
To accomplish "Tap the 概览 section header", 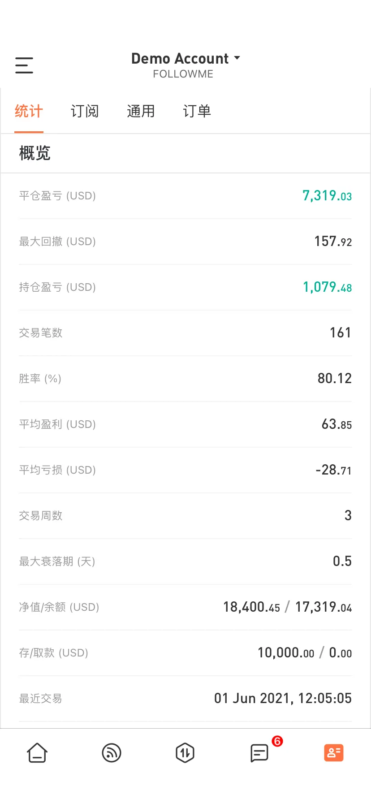I will [x=35, y=153].
